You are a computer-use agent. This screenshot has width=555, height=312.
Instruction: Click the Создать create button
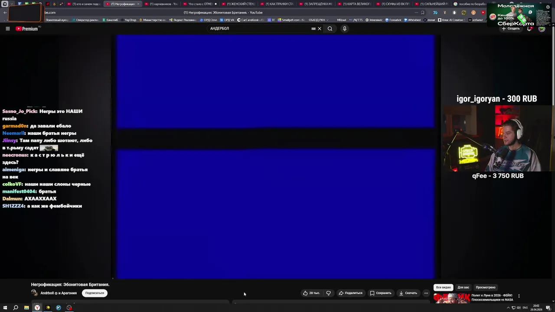click(510, 29)
